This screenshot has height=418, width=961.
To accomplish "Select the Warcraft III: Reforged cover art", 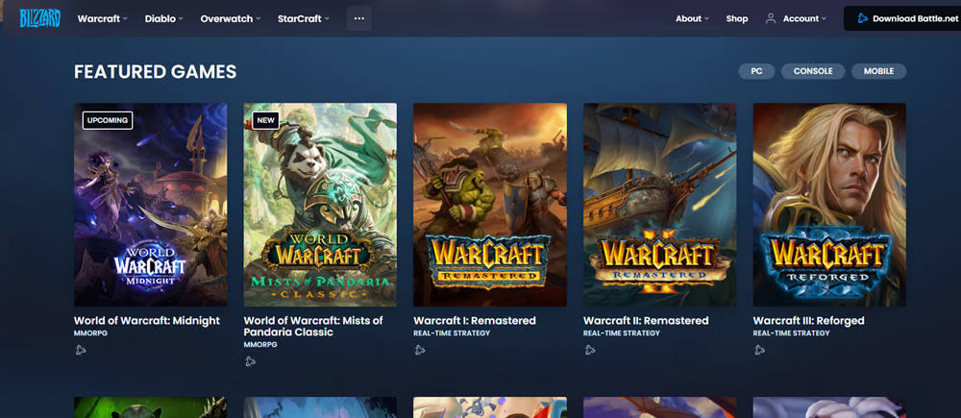I will click(830, 205).
